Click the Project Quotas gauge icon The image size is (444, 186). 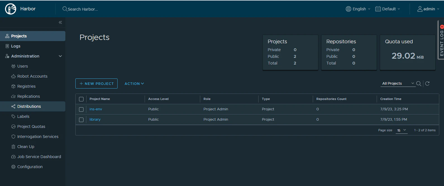coord(13,127)
